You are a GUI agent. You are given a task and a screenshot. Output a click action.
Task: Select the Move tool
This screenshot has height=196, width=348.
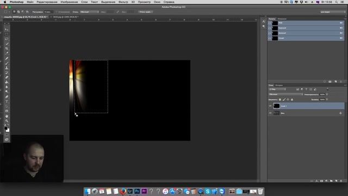click(x=7, y=29)
